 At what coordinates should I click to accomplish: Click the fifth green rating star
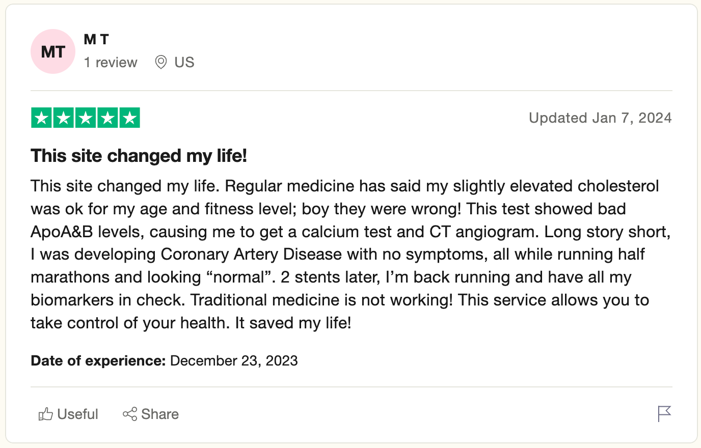[130, 118]
